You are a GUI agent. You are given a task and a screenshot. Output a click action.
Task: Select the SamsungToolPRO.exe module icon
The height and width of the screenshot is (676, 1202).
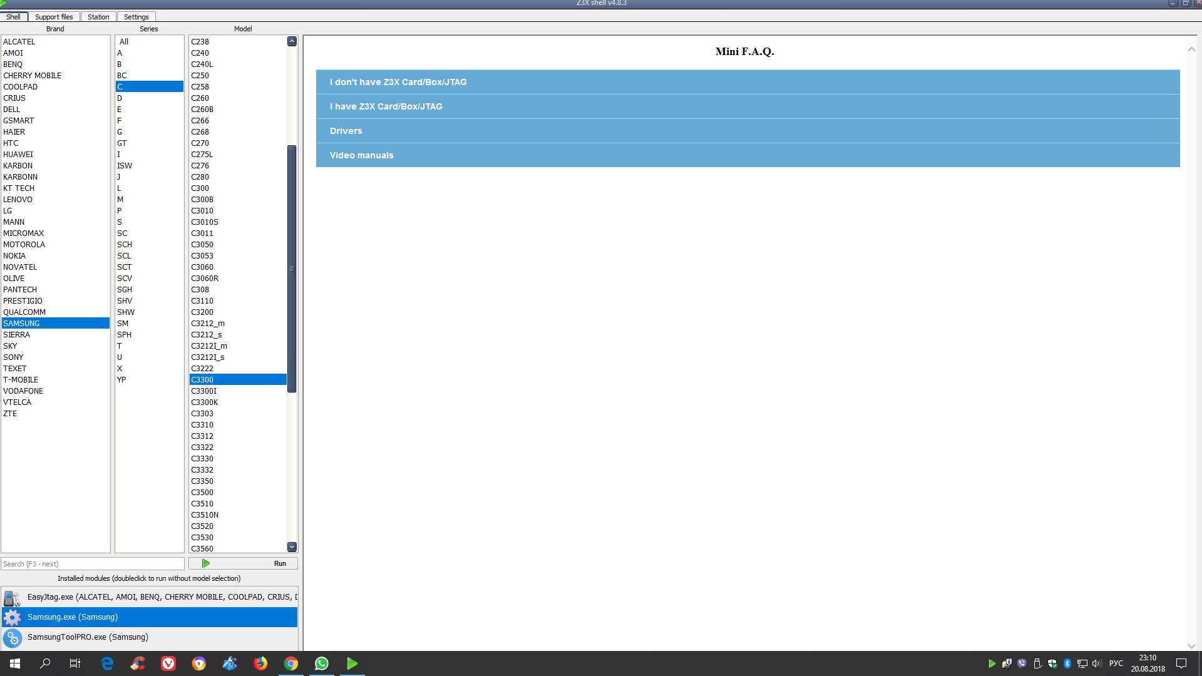12,637
